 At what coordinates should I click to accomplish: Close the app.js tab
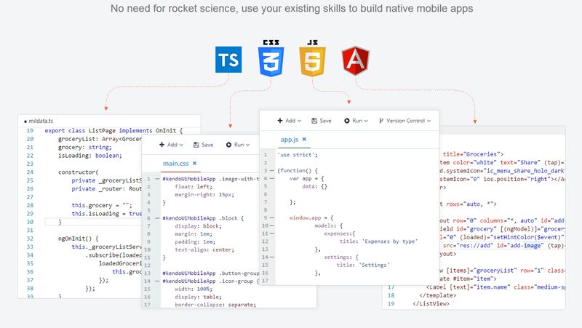(x=304, y=139)
